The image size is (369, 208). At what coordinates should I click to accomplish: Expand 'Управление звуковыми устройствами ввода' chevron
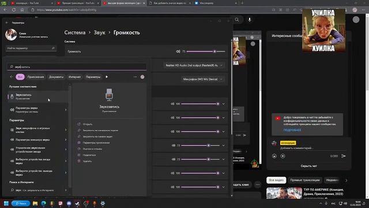click(x=66, y=150)
